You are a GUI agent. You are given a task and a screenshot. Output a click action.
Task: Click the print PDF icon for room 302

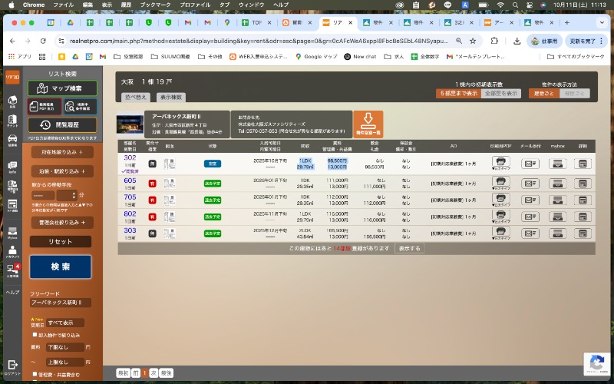point(501,161)
